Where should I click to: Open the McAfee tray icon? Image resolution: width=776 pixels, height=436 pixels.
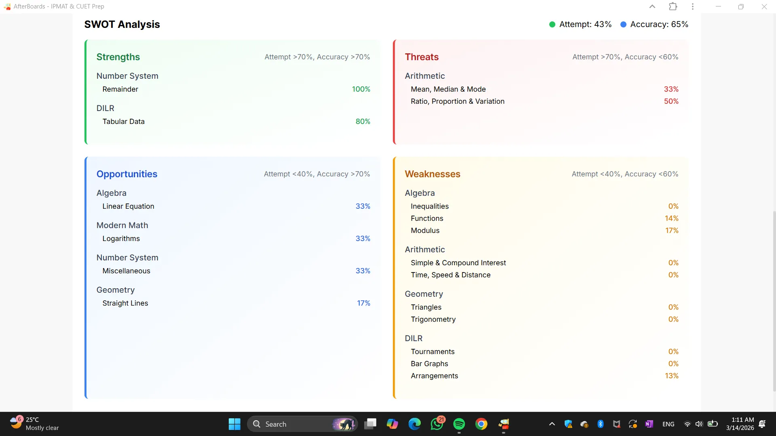[x=616, y=424]
